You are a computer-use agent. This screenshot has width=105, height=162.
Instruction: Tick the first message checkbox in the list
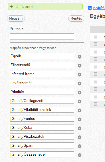pyautogui.click(x=96, y=37)
